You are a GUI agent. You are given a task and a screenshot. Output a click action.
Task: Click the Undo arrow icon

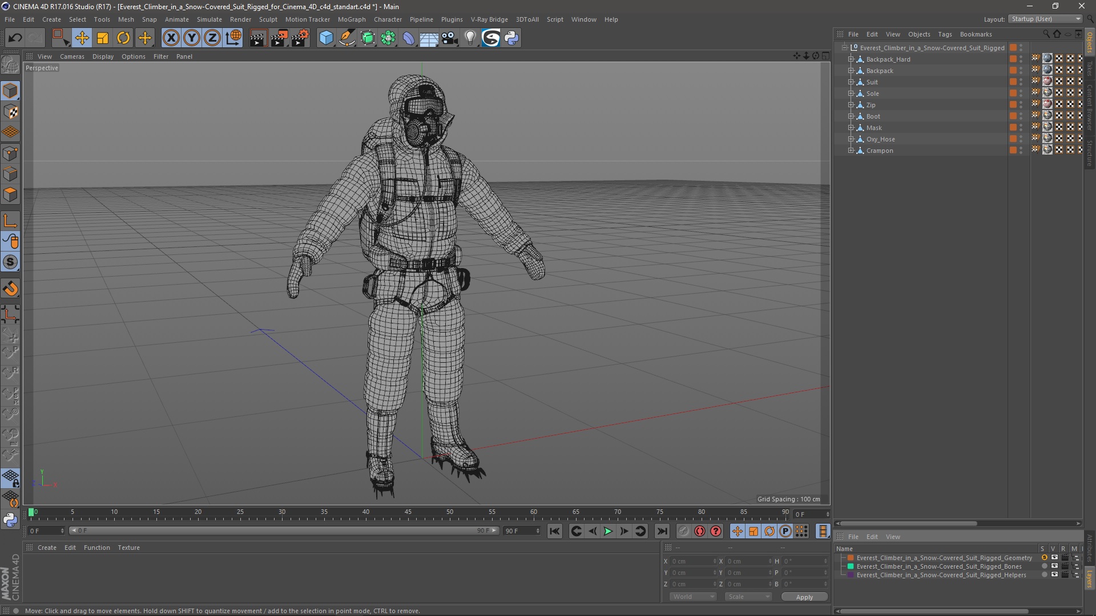point(15,38)
